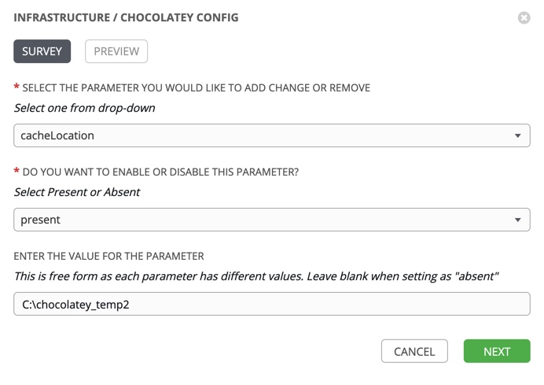544x385 pixels.
Task: Click the red asterisk beside the parameter question
Action: pos(17,88)
